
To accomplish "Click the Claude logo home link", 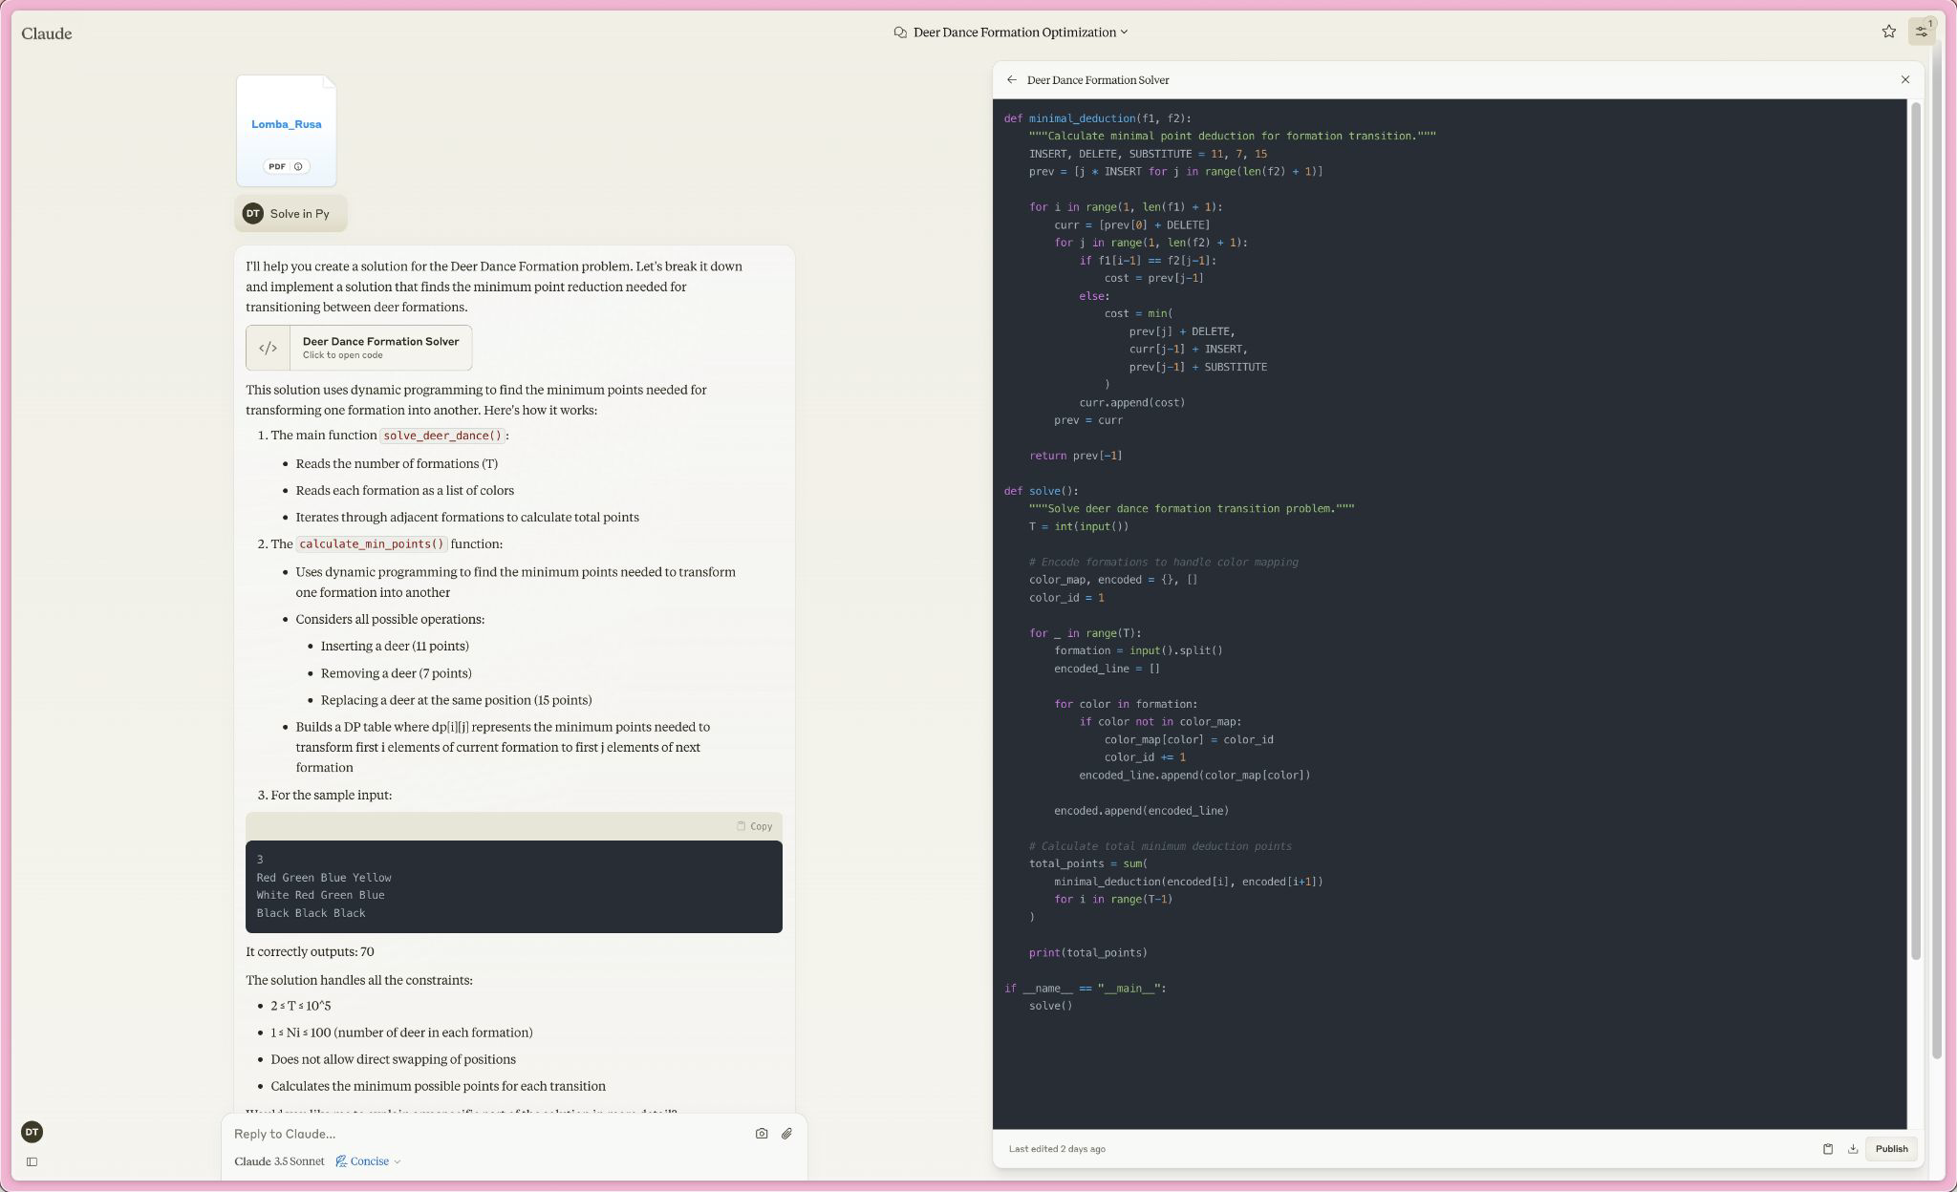I will click(47, 33).
